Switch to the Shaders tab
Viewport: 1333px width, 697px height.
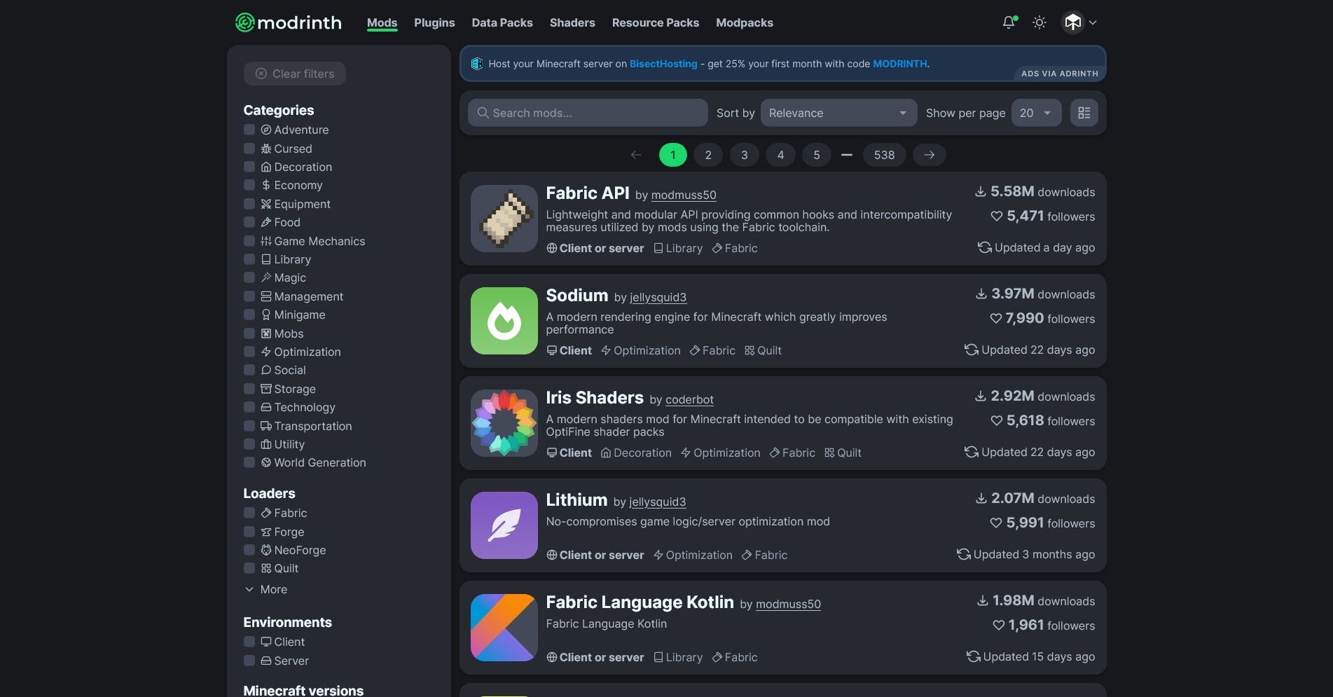(x=572, y=22)
